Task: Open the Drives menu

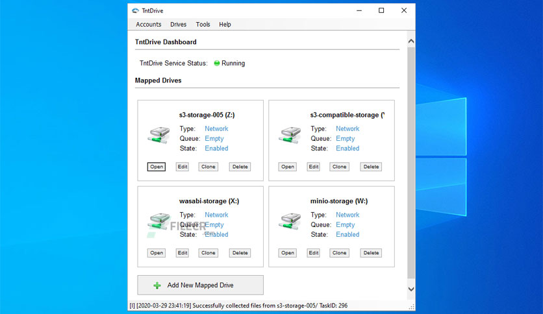Action: pyautogui.click(x=179, y=25)
